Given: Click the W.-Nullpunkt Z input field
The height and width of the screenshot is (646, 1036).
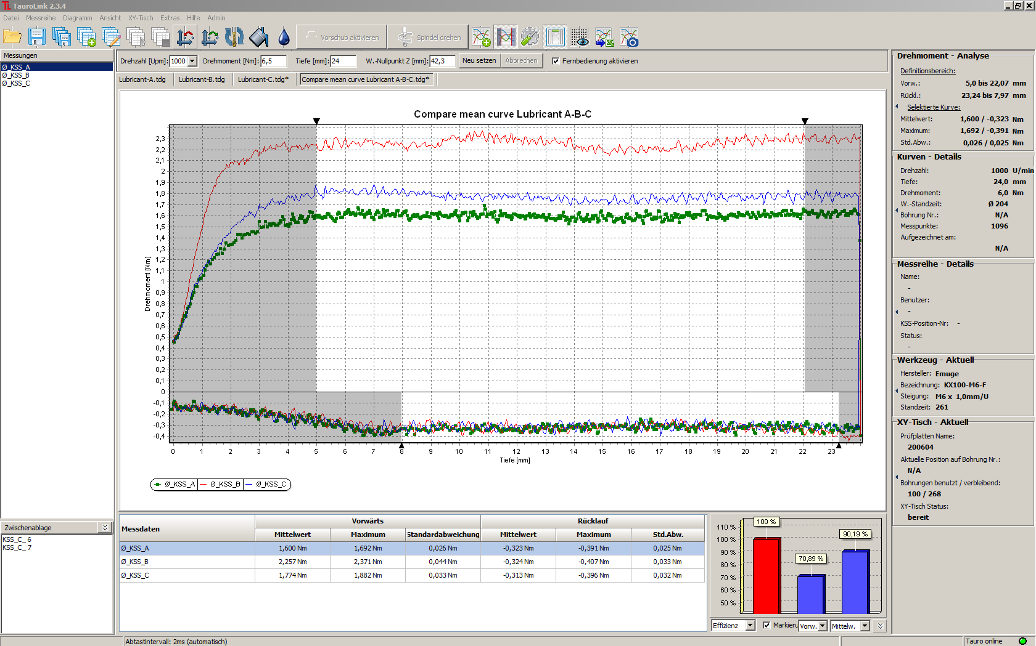Looking at the screenshot, I should point(442,61).
